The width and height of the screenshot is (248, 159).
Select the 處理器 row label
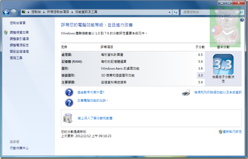(x=67, y=55)
